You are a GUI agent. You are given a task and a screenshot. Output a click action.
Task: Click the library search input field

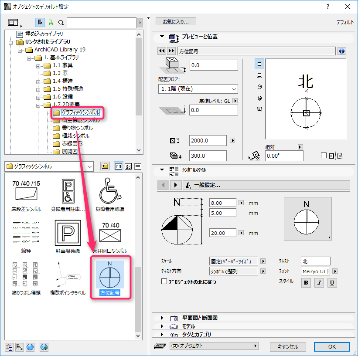click(x=101, y=23)
